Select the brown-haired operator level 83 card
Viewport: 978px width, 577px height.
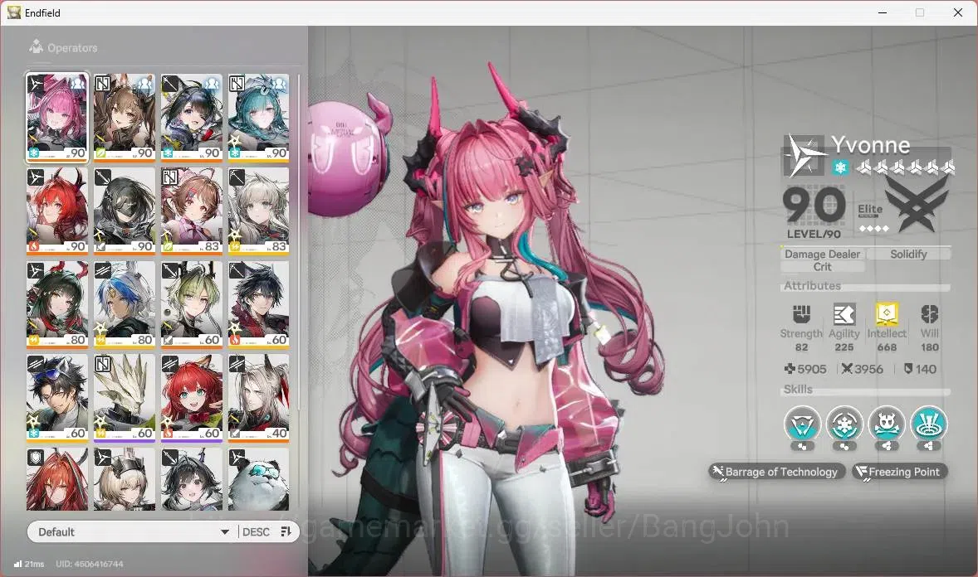pos(192,211)
